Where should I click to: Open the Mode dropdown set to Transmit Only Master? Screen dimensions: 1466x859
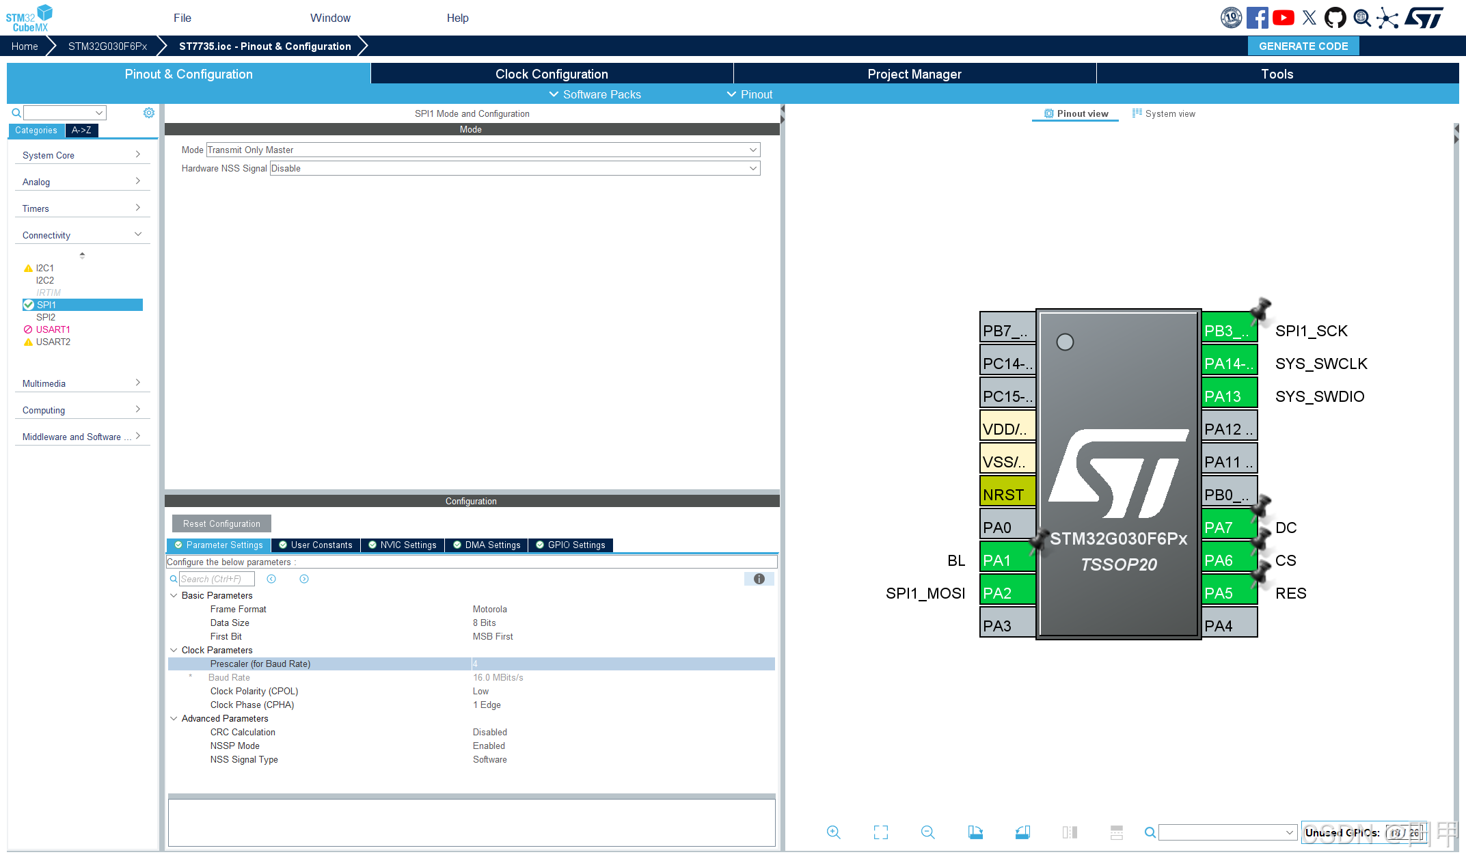coord(752,150)
